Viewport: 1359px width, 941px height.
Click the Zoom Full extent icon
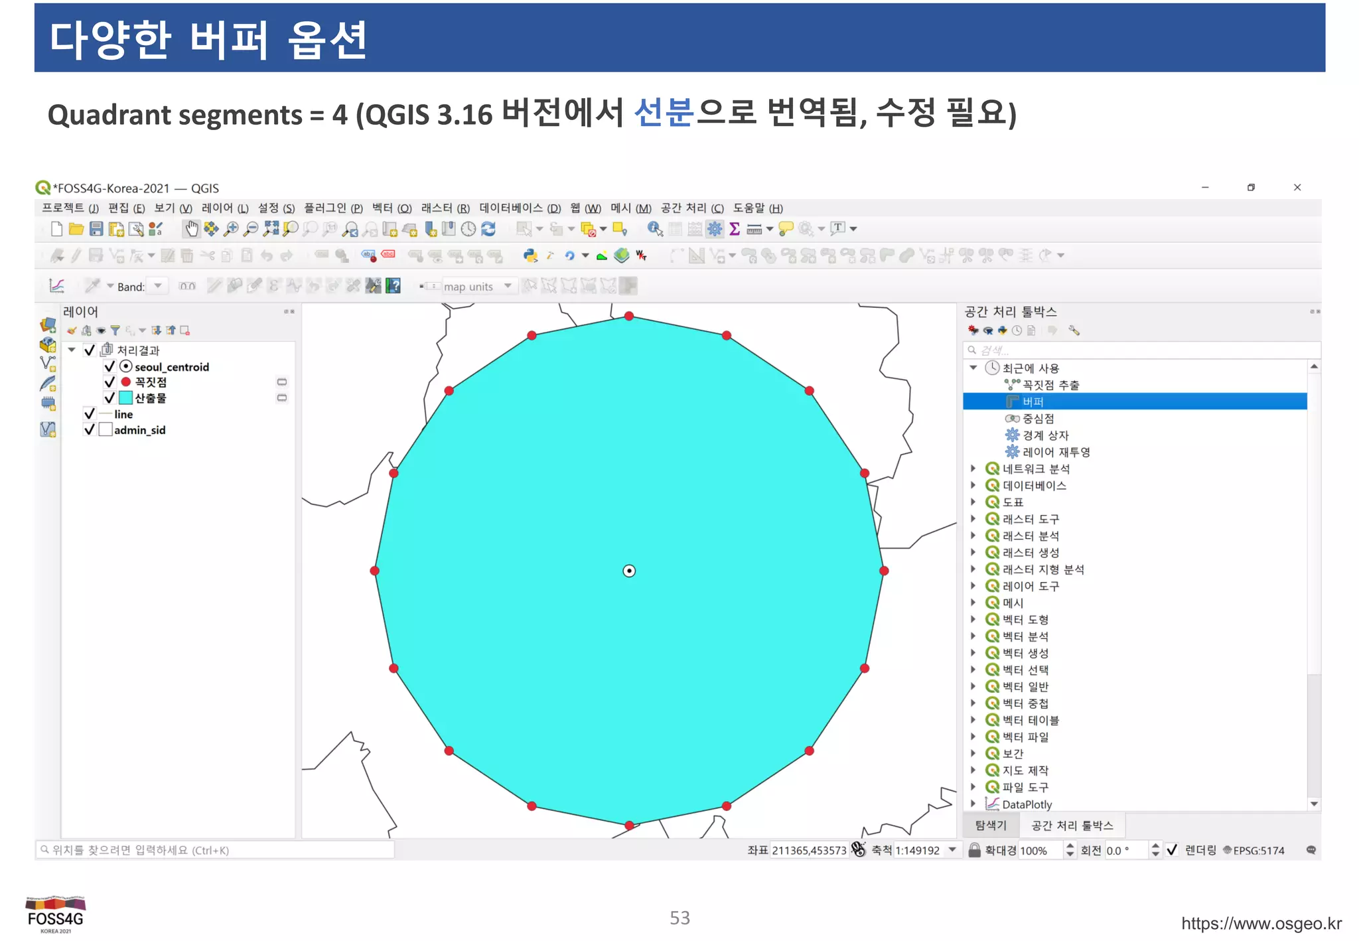(x=271, y=229)
